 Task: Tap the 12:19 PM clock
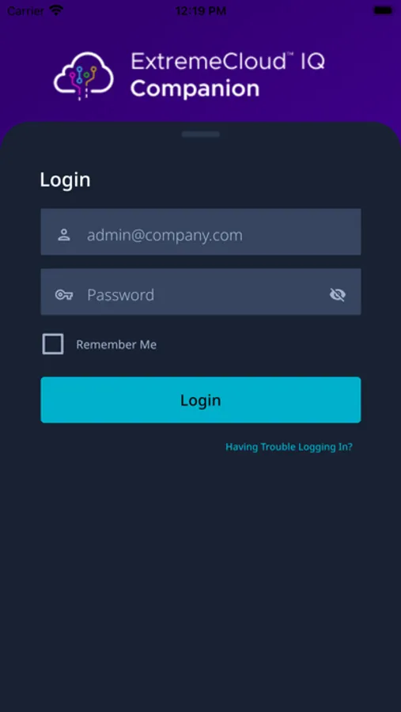tap(201, 11)
